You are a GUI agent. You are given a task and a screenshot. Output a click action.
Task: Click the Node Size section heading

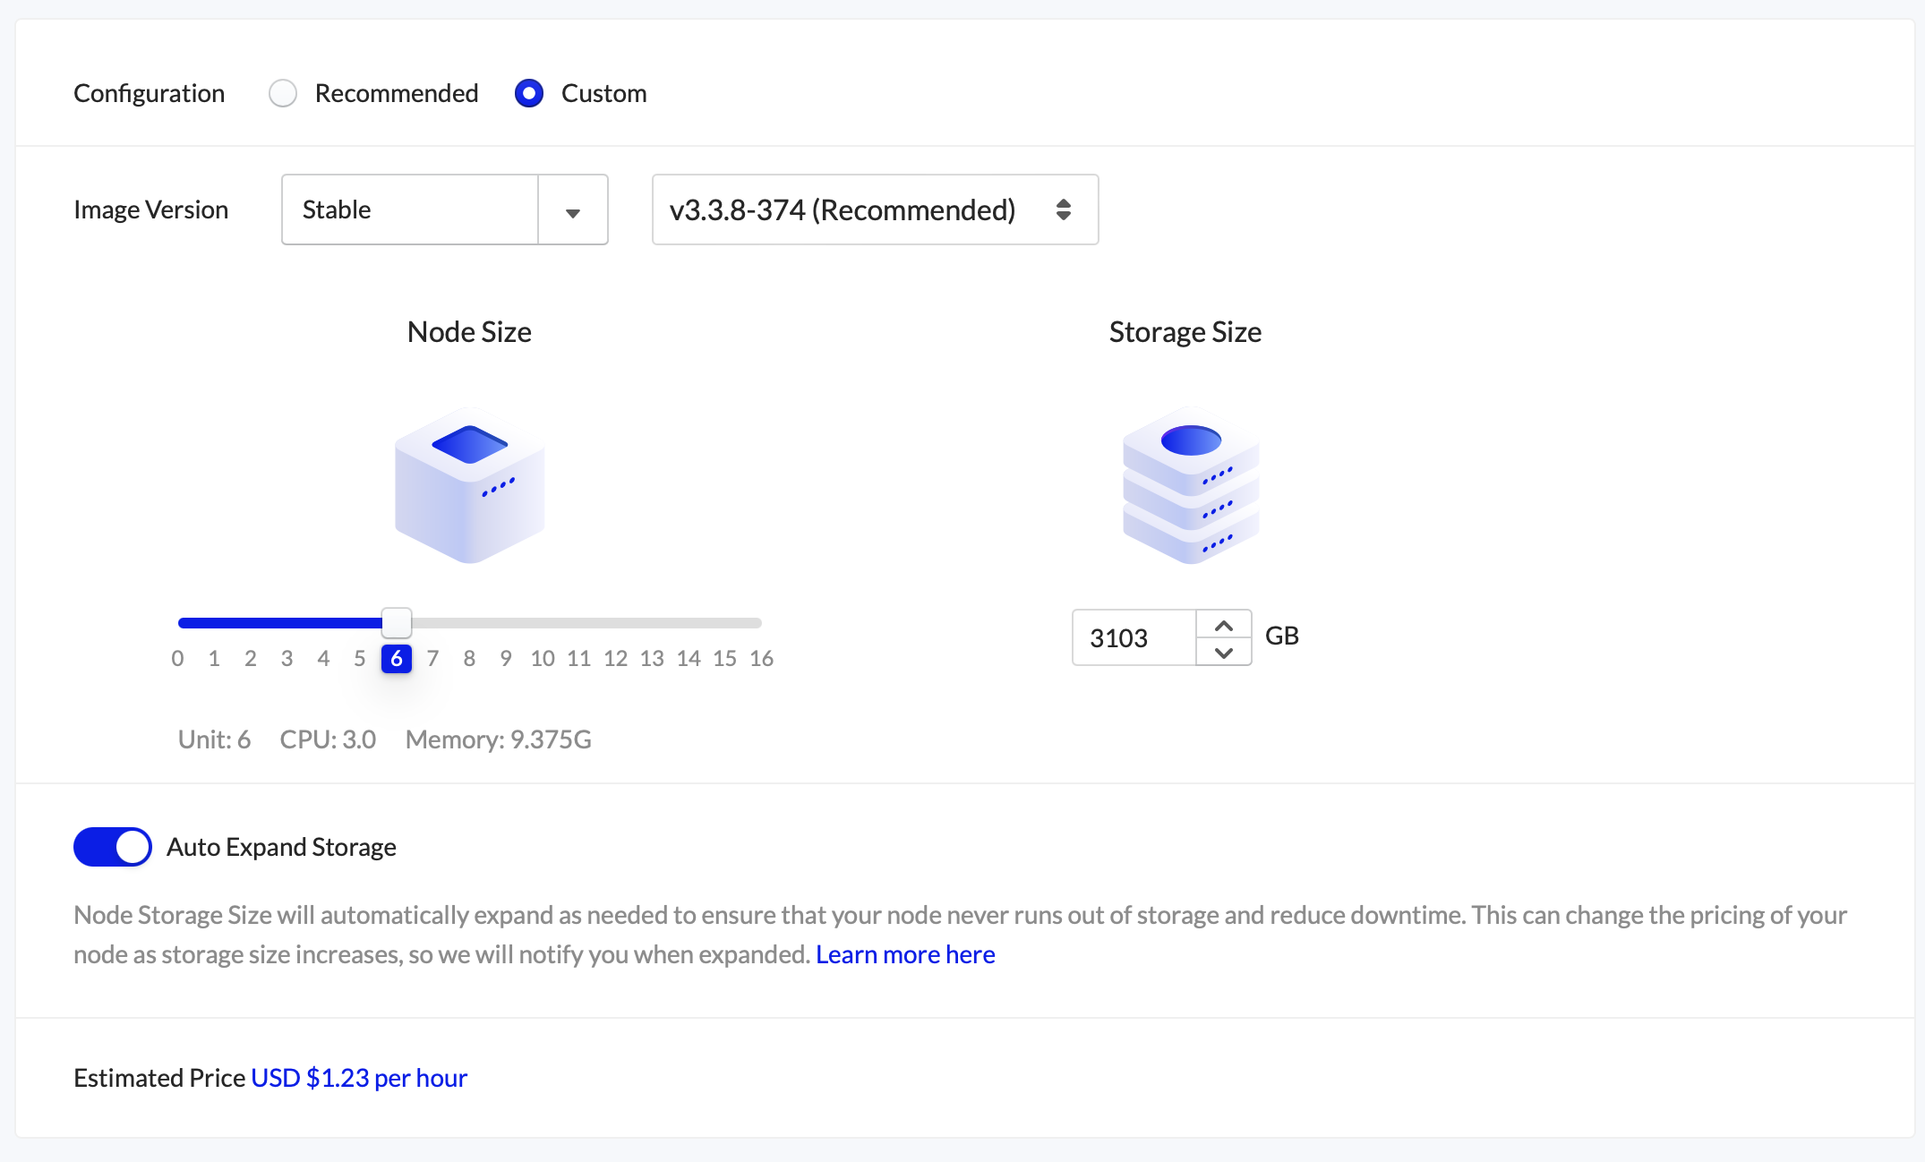coord(468,331)
